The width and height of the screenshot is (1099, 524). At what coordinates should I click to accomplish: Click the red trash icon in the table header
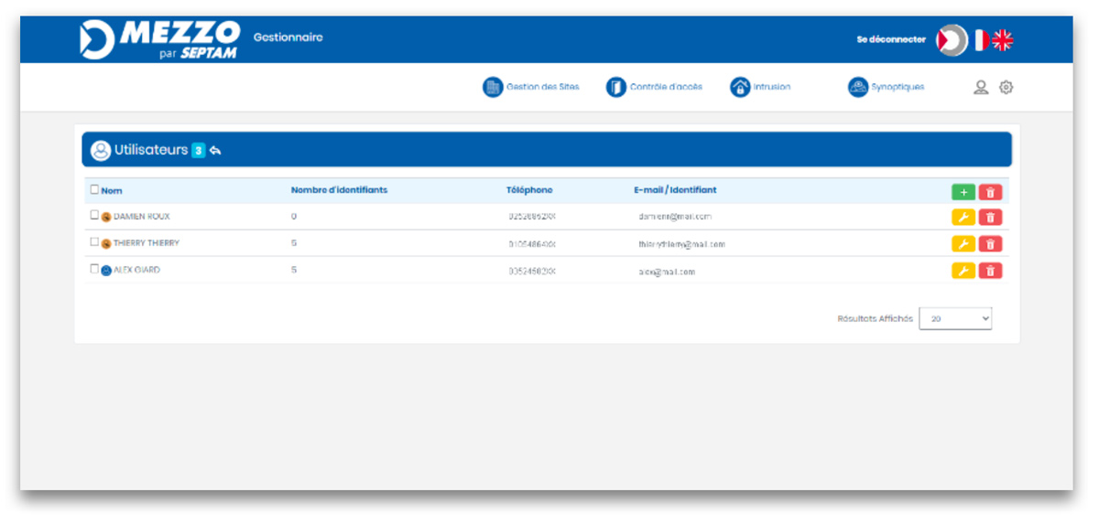pos(990,192)
